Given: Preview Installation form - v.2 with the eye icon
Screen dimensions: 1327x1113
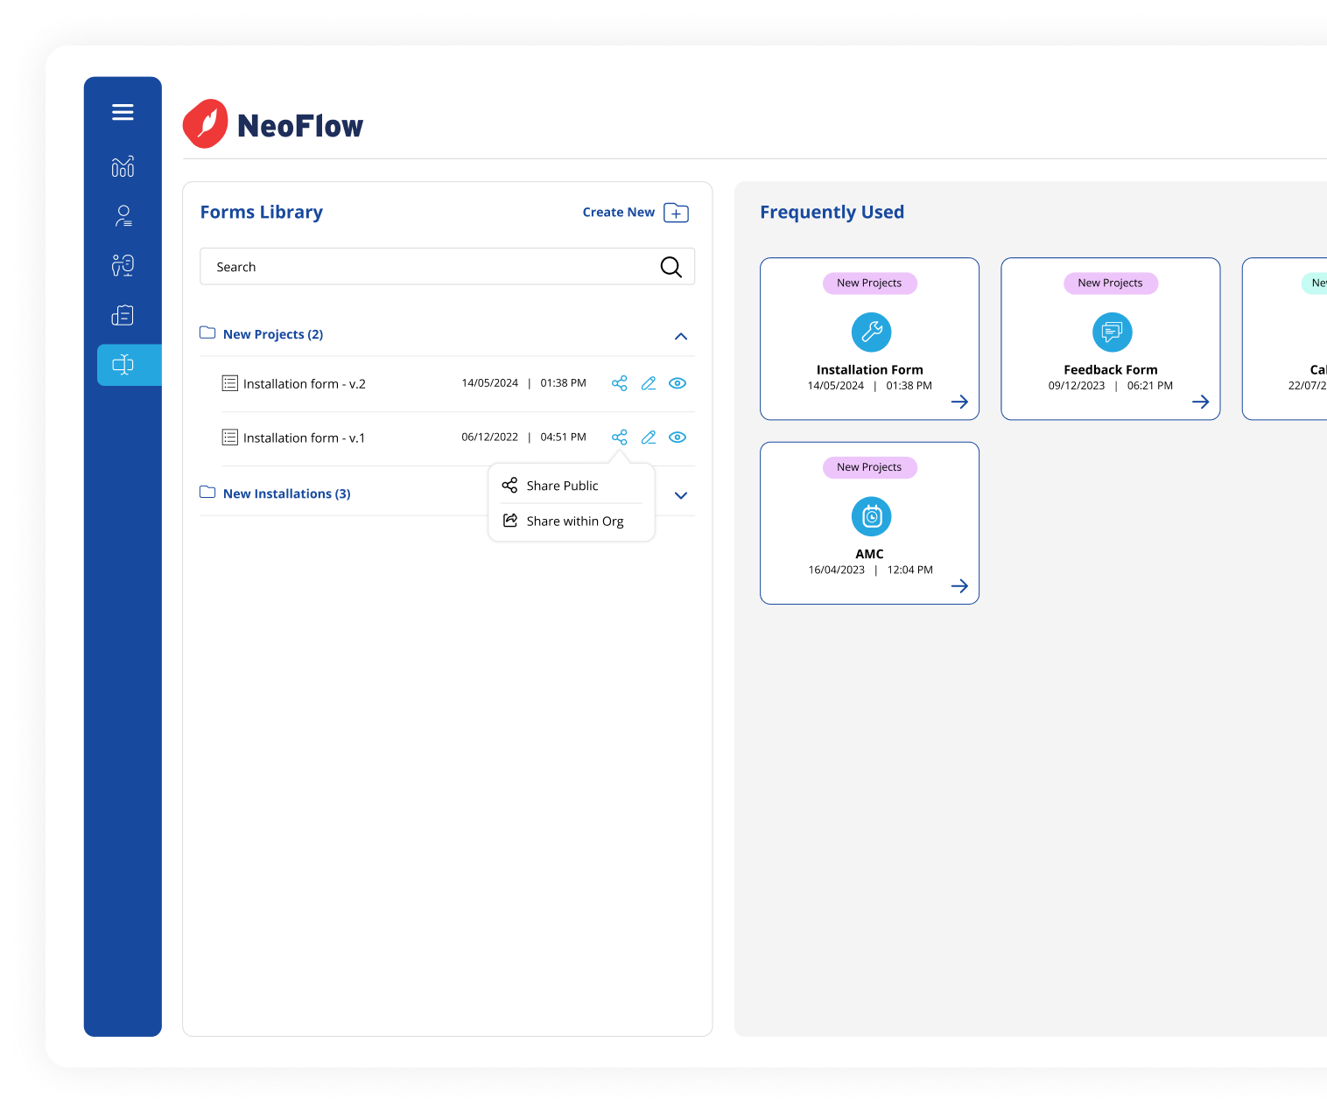Looking at the screenshot, I should 678,383.
